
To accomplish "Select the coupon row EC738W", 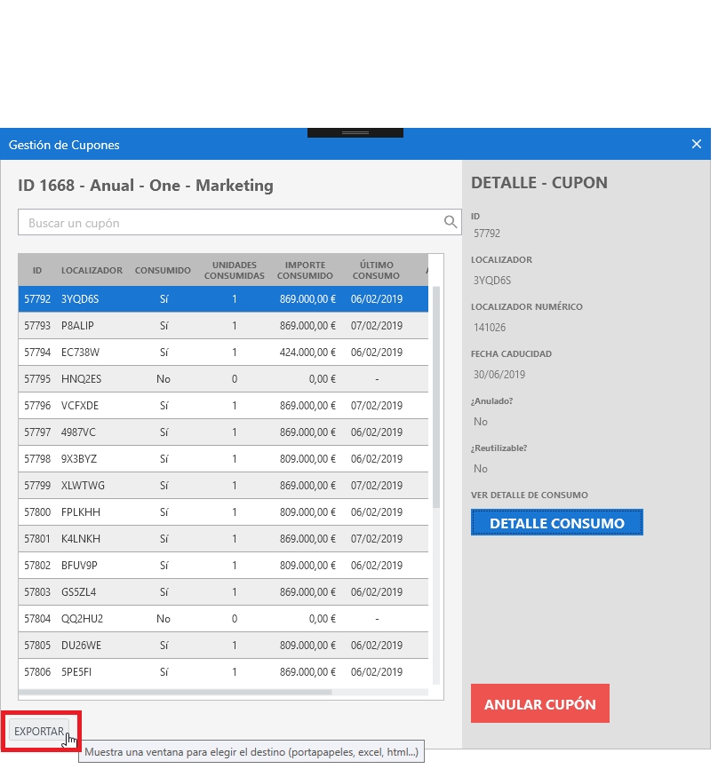I will pos(223,353).
